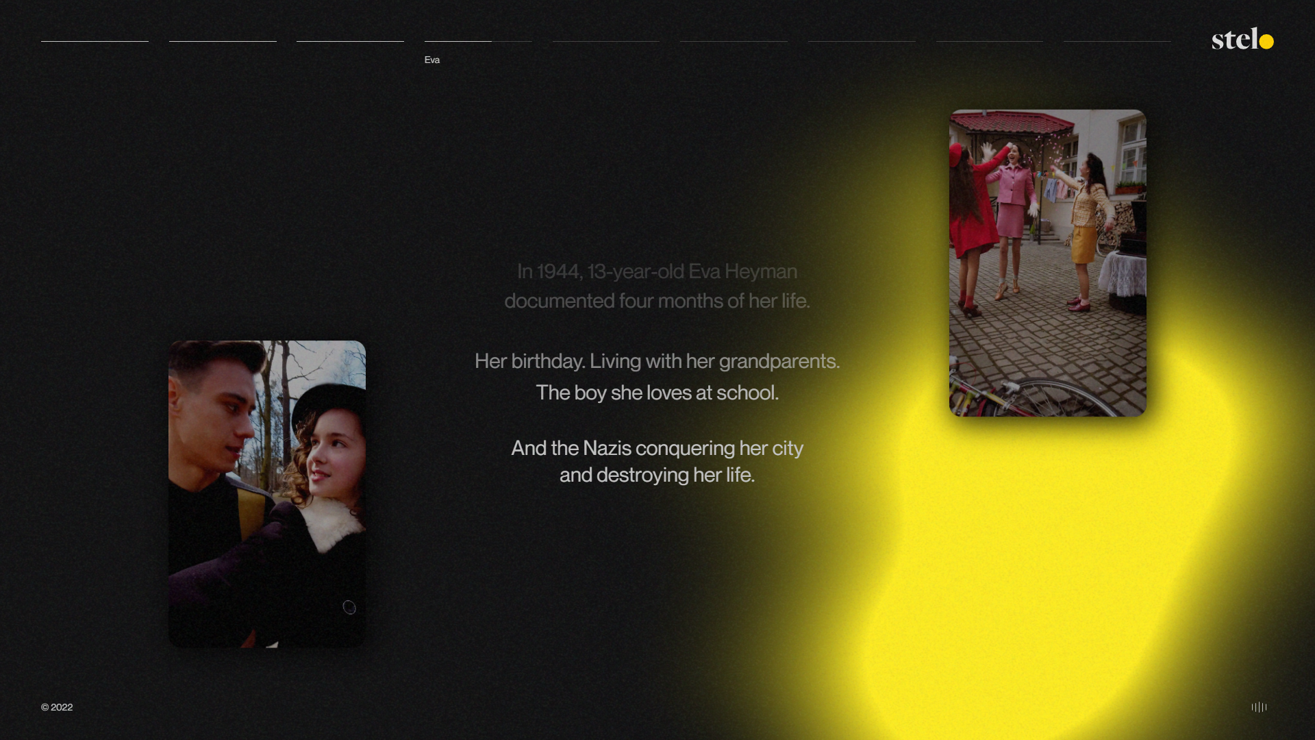
Task: Jump to the last navigation segment
Action: (1117, 41)
